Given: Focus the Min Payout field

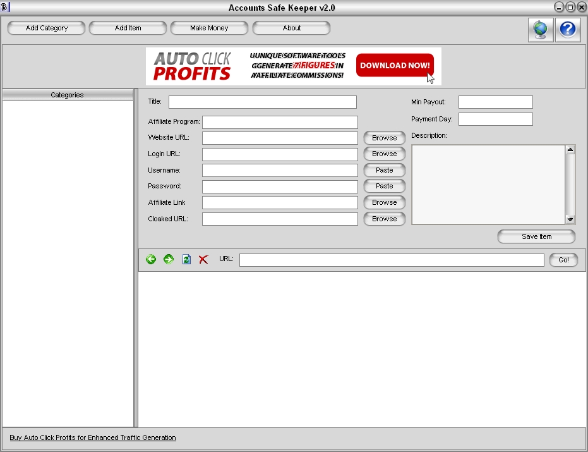Looking at the screenshot, I should [x=495, y=102].
